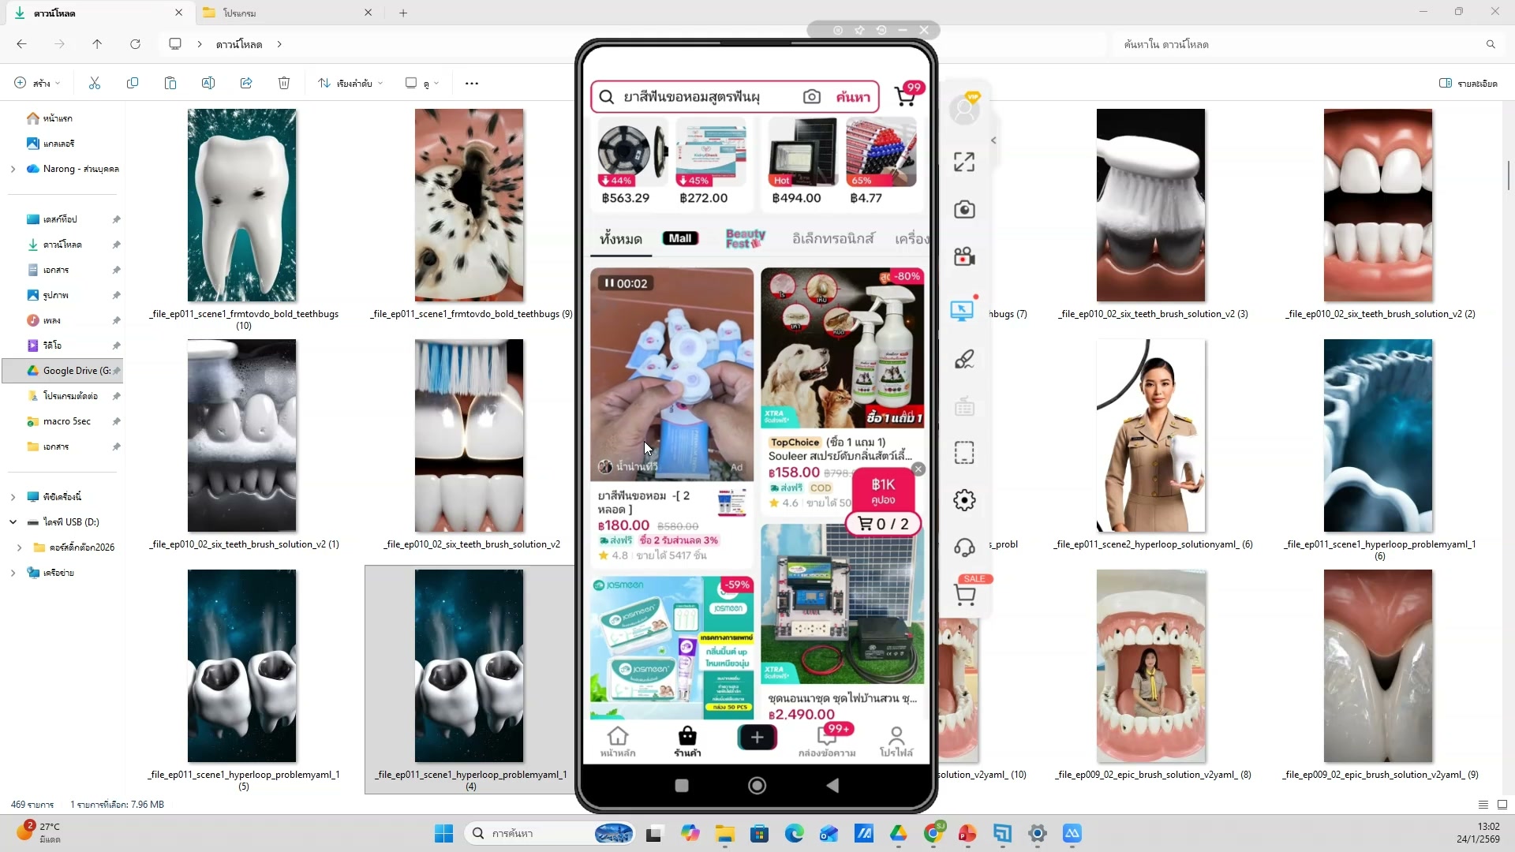Select the white tooth teethbugs (10) thumbnail

click(242, 205)
